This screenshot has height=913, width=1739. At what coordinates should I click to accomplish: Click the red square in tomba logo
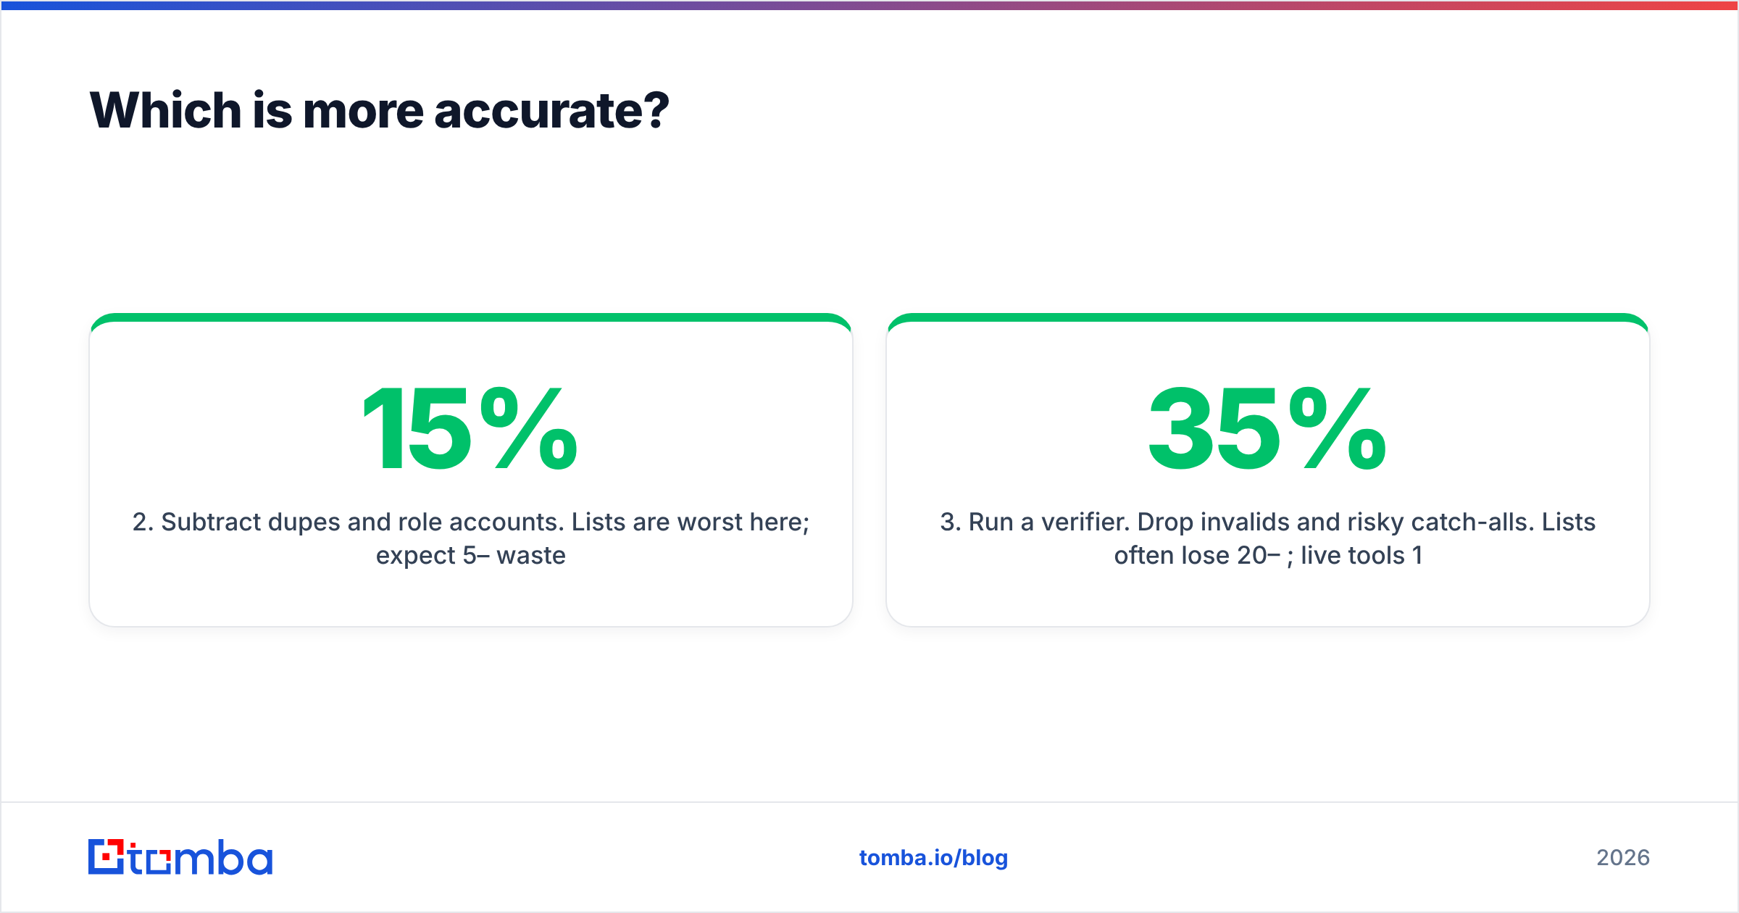[107, 858]
